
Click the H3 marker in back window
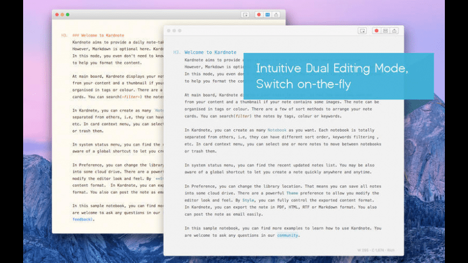64,35
